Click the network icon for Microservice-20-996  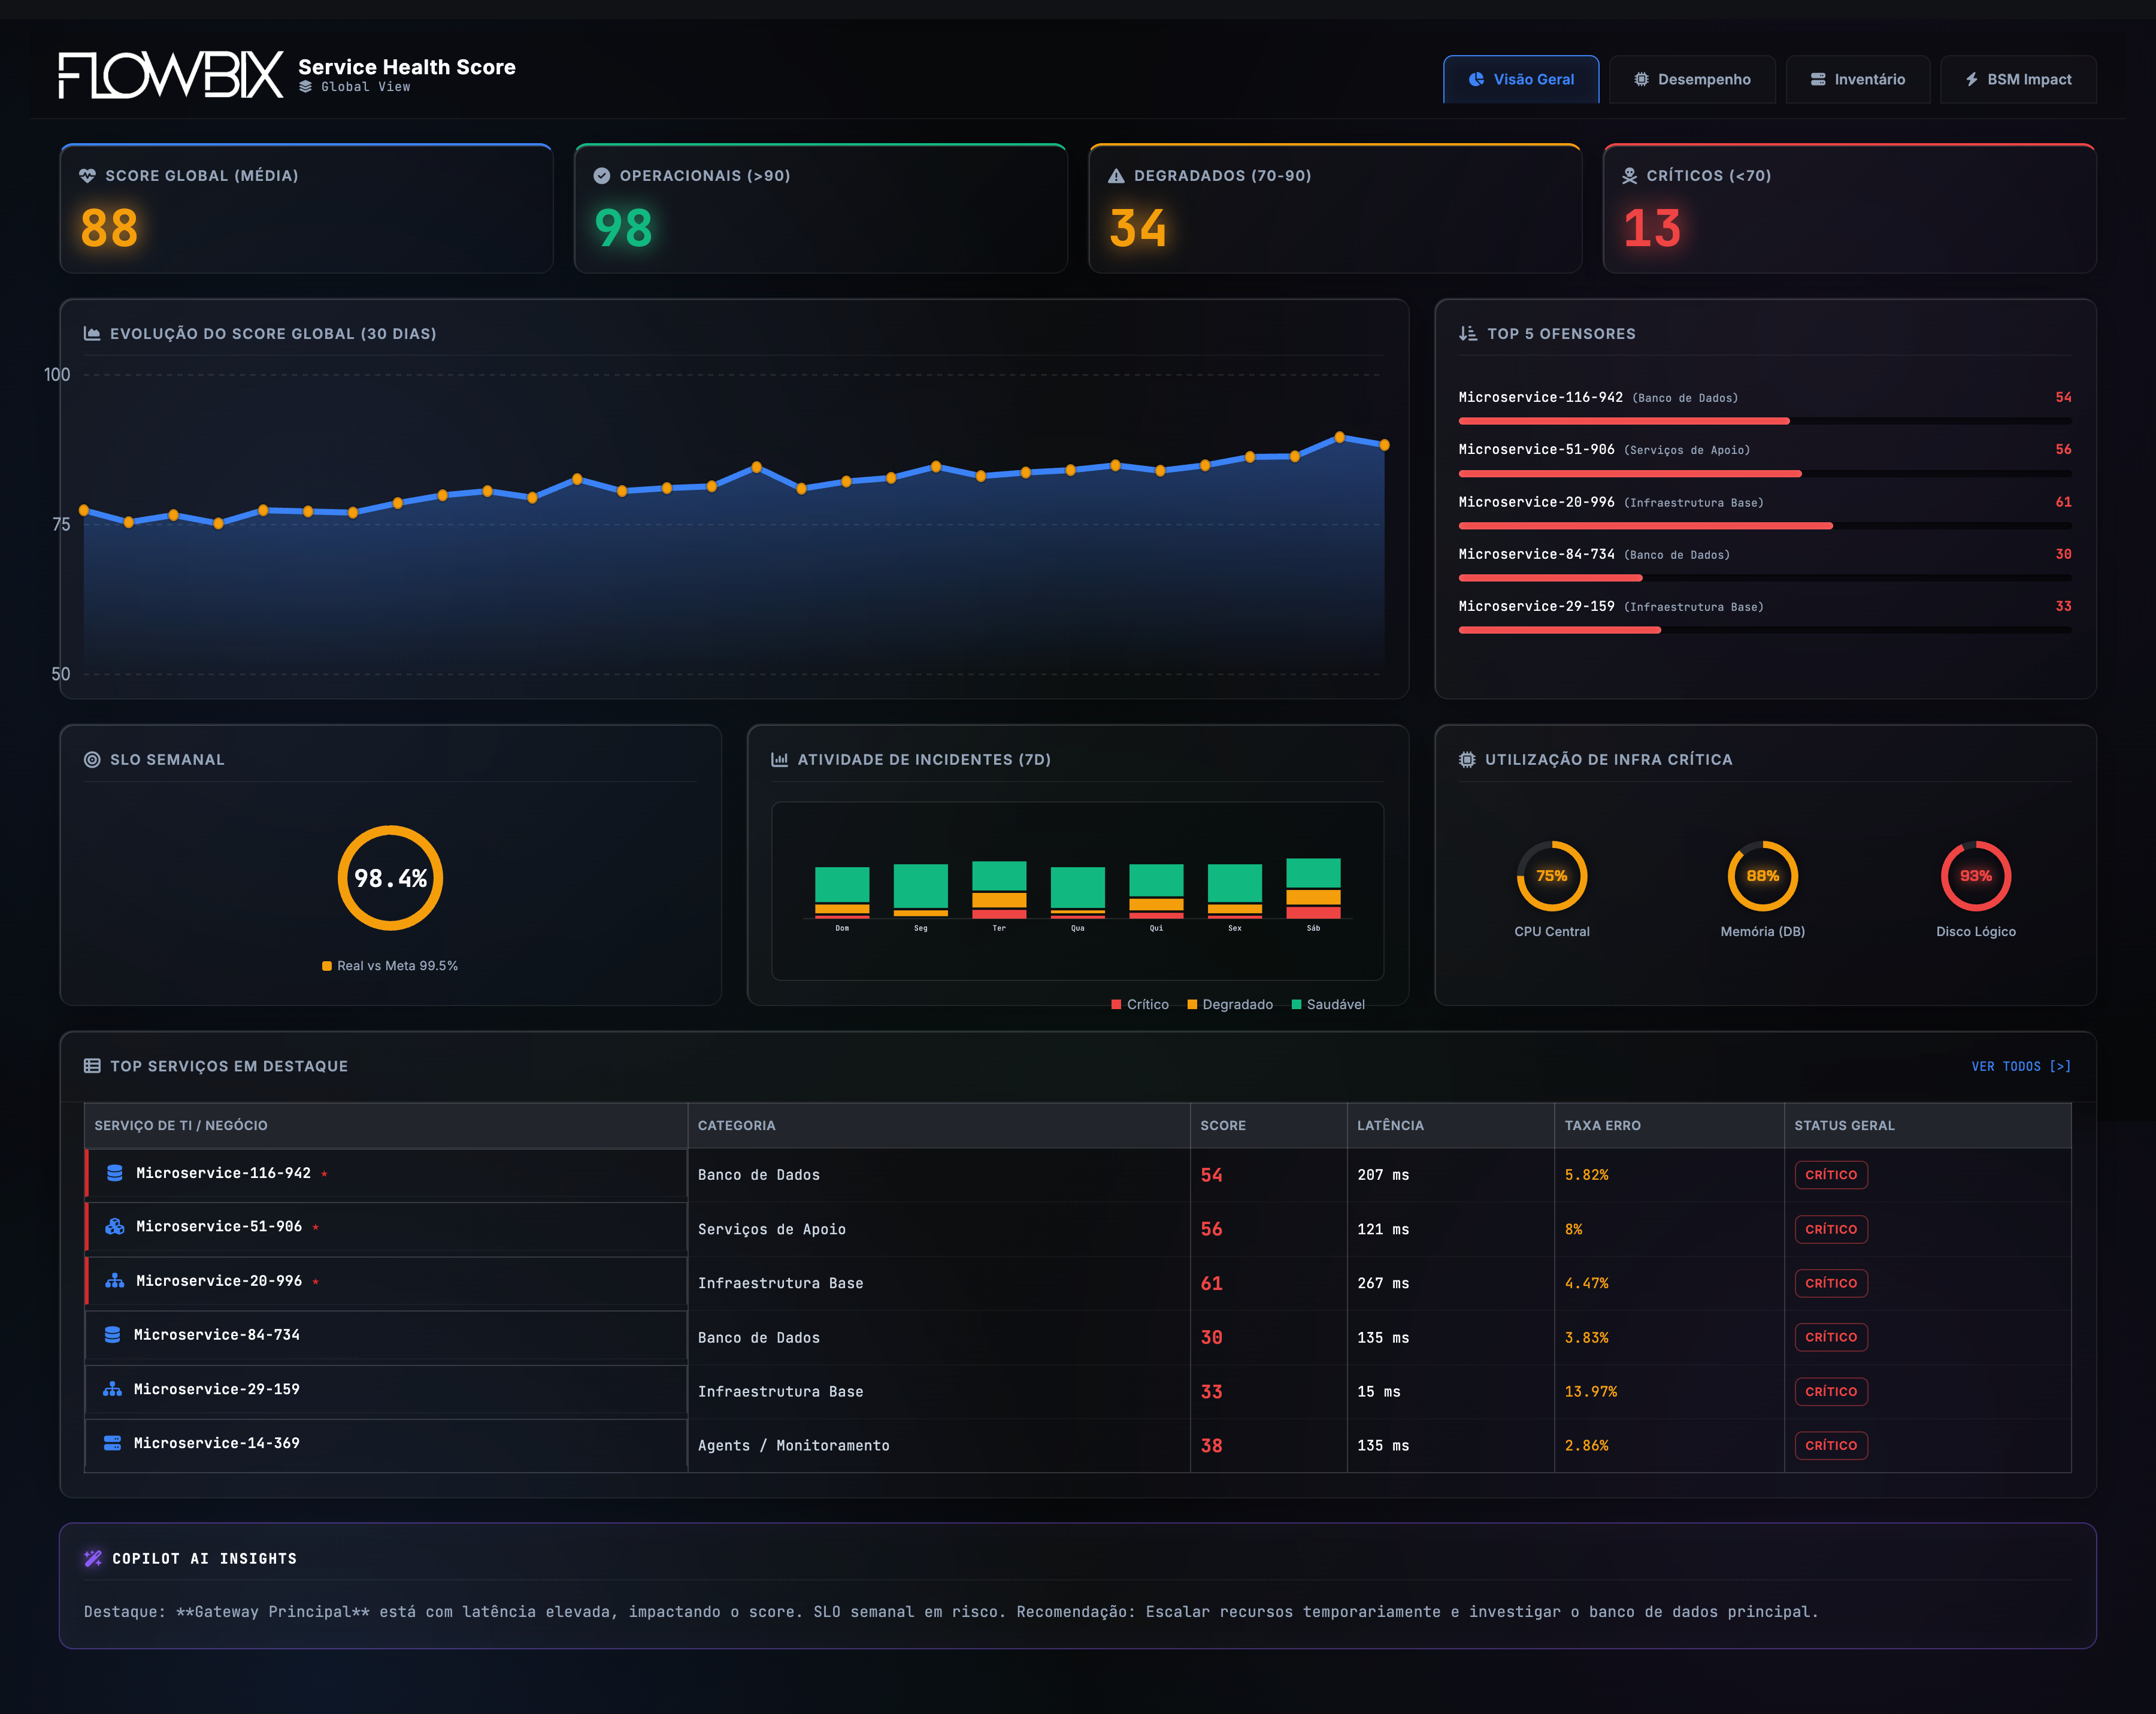115,1280
